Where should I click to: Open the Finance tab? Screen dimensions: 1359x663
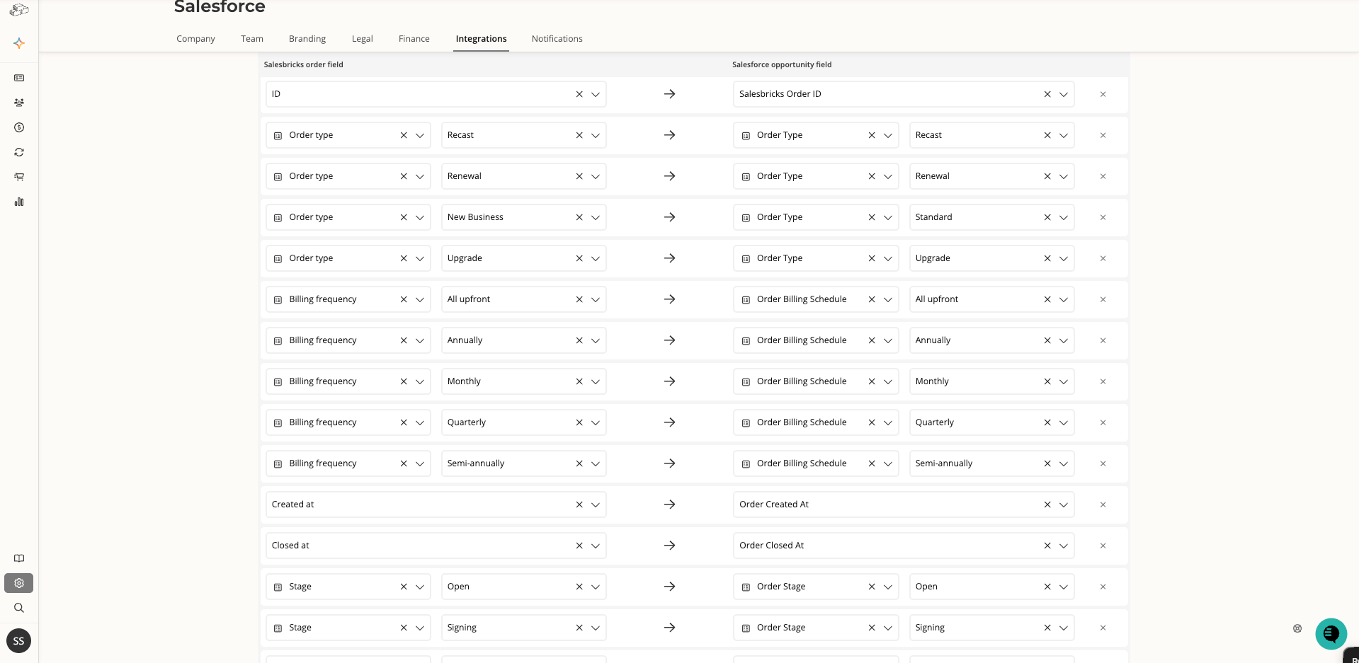tap(414, 39)
